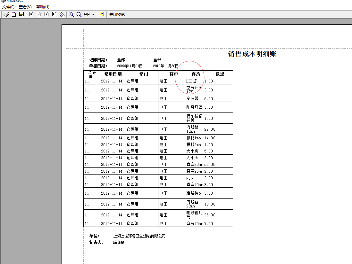
Task: Click quantity value 26.00
Action: pyautogui.click(x=210, y=215)
